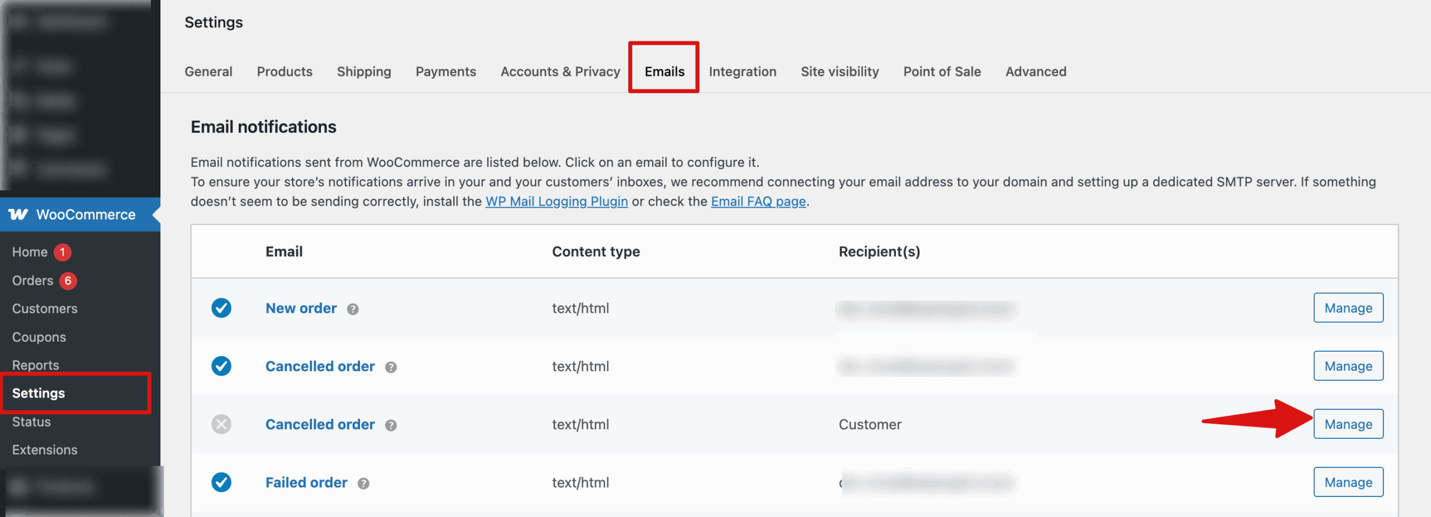Open Extensions in the sidebar

point(45,449)
